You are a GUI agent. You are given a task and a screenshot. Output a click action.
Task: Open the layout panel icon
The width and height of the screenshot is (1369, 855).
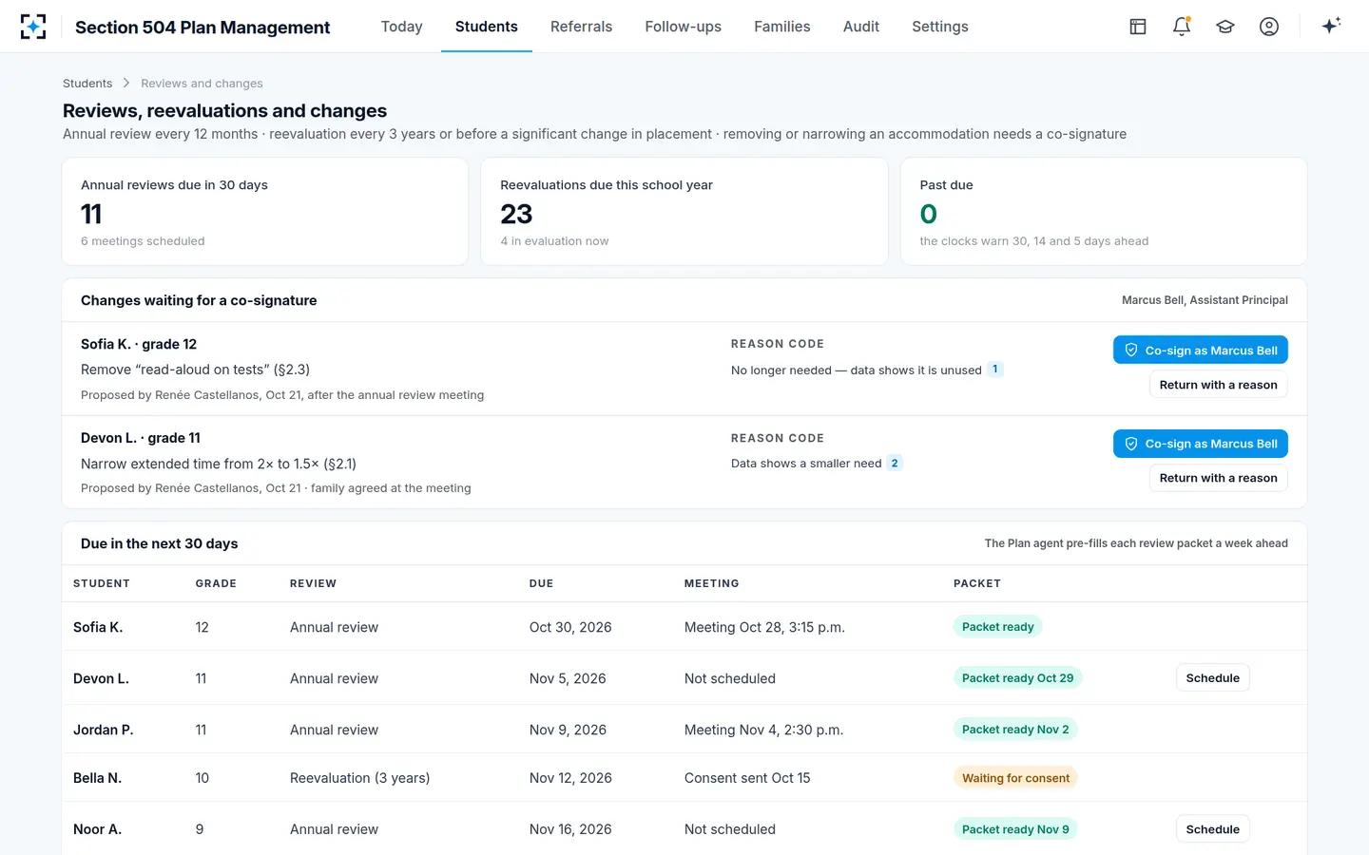[1138, 27]
